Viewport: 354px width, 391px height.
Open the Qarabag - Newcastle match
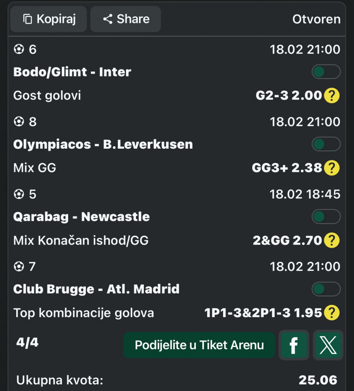pyautogui.click(x=81, y=217)
